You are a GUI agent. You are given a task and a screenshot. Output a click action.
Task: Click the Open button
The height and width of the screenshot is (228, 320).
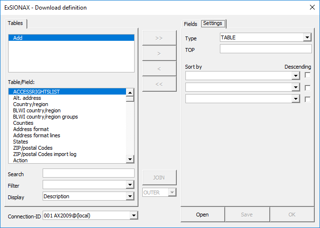(203, 215)
